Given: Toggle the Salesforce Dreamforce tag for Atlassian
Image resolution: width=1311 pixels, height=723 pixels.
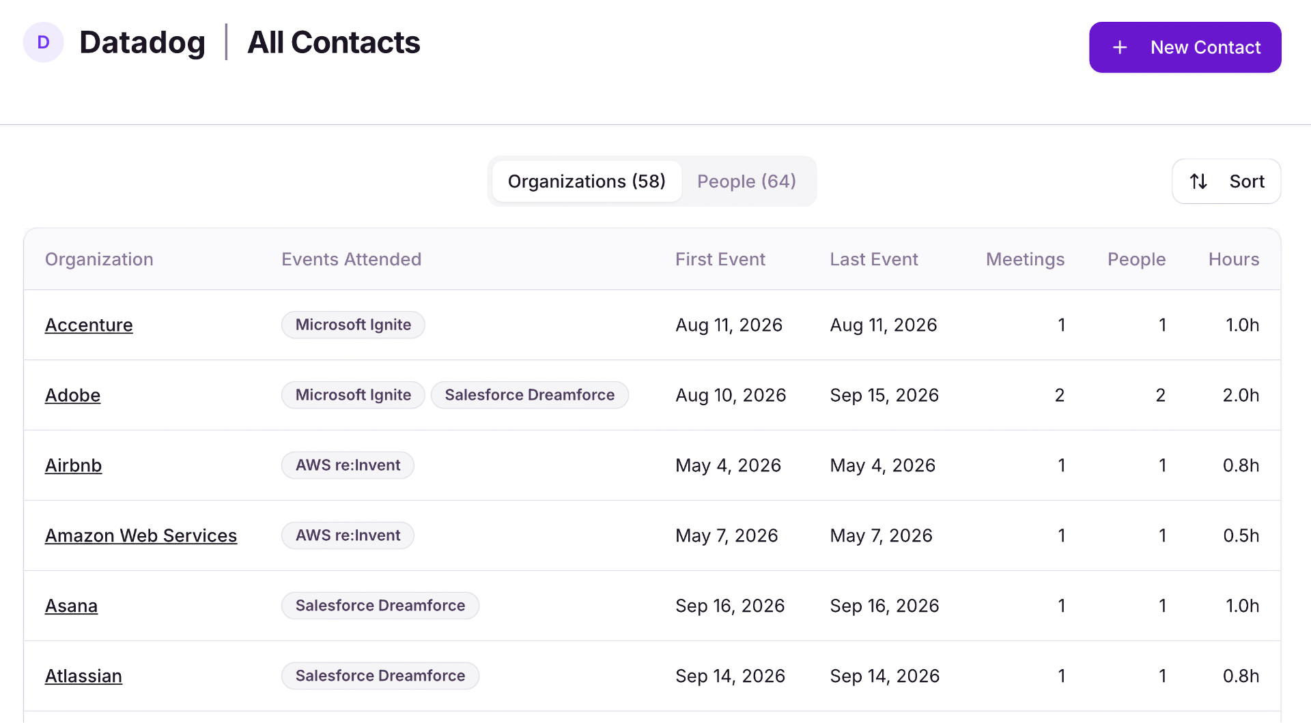Looking at the screenshot, I should coord(380,675).
